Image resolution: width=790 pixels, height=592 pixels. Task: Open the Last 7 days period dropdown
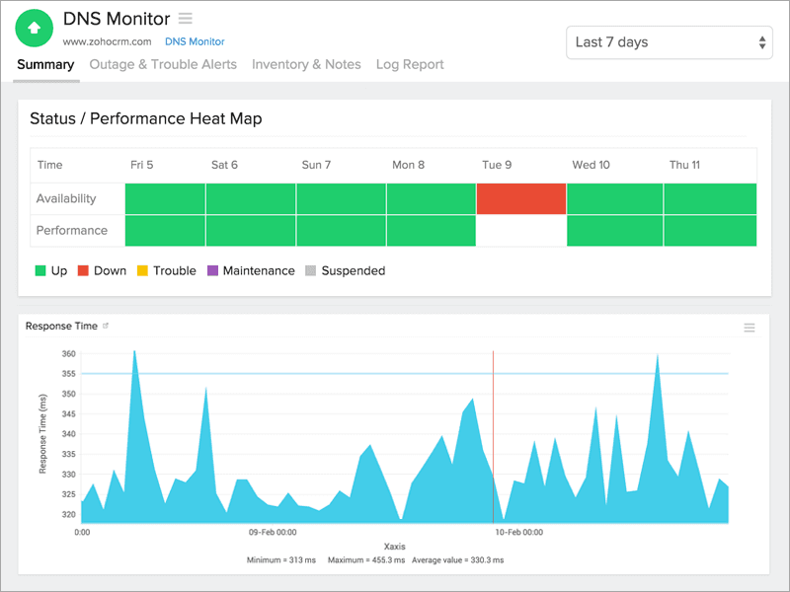[x=669, y=42]
